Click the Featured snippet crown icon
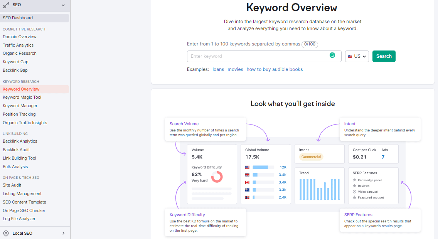Screen dimensions: 438x239 [x=354, y=197]
